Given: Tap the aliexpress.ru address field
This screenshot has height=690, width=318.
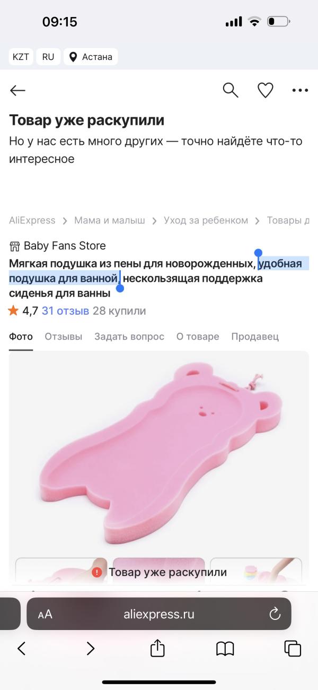Looking at the screenshot, I should pyautogui.click(x=159, y=614).
